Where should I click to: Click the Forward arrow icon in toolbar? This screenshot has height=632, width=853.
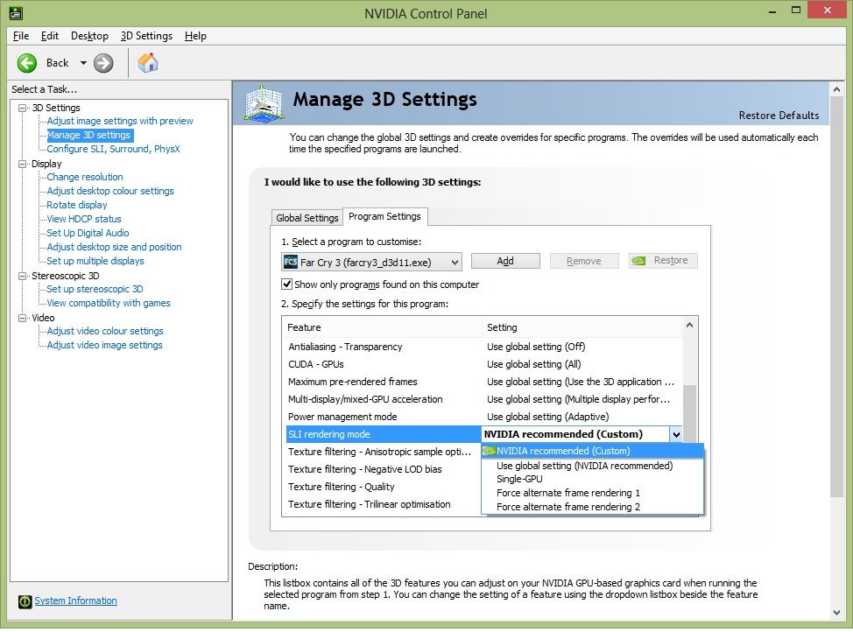(x=103, y=62)
